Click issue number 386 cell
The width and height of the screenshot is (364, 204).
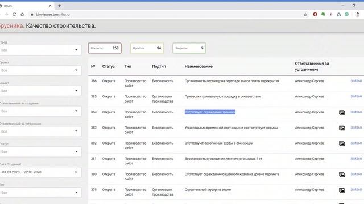point(93,81)
